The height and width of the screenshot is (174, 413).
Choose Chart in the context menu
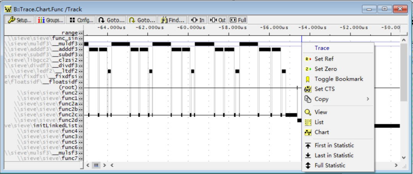(321, 132)
